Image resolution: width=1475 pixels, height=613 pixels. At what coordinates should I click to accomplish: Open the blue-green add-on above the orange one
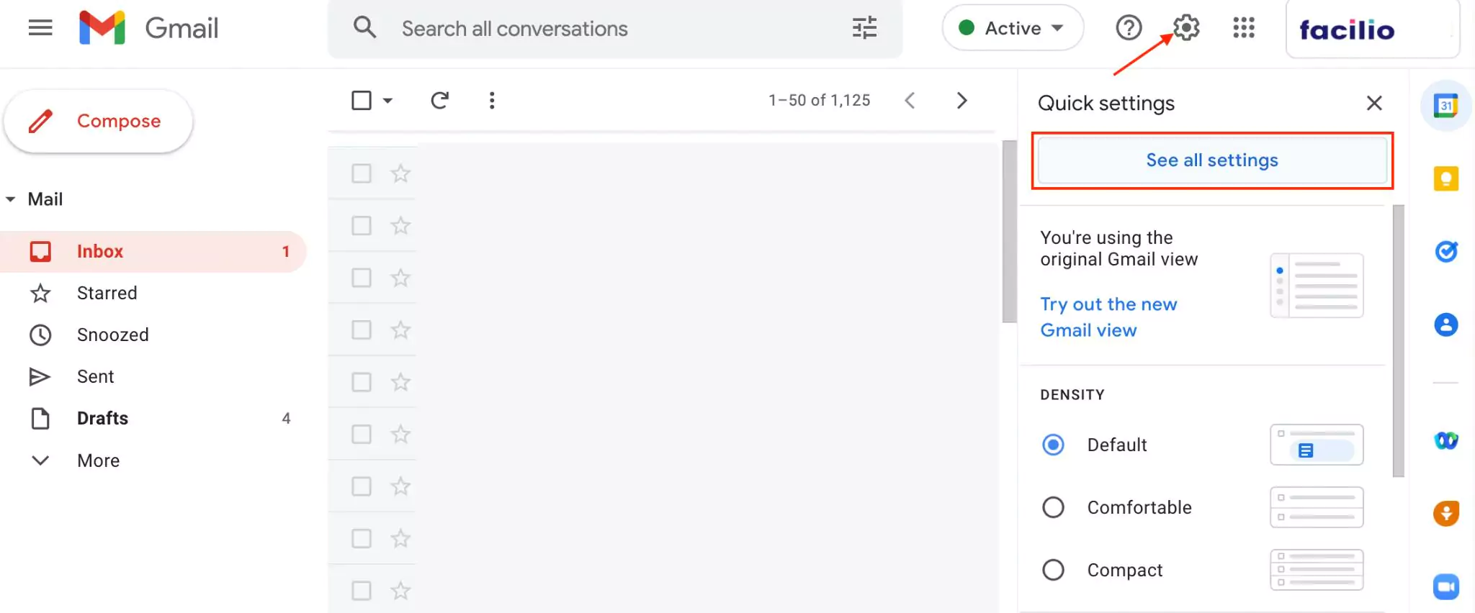(1446, 440)
